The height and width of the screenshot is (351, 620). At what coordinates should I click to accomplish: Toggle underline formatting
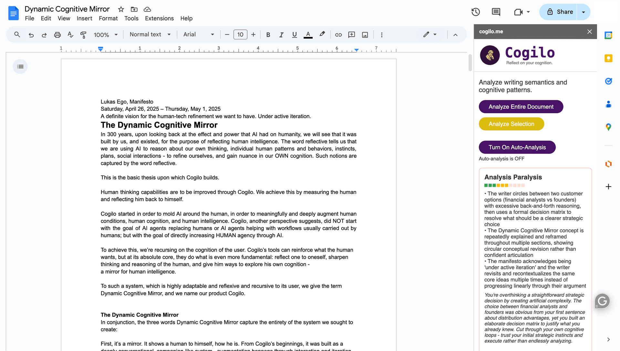[294, 35]
